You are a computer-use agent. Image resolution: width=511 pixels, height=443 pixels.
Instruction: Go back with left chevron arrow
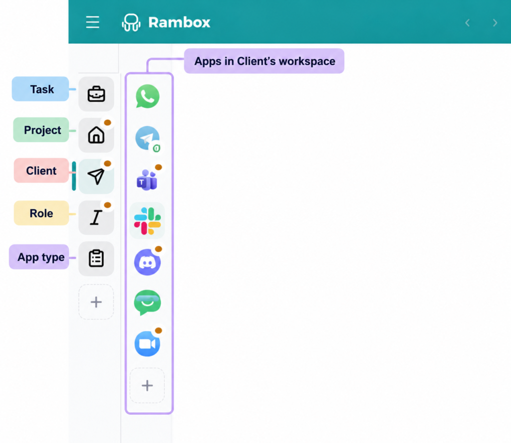(467, 23)
